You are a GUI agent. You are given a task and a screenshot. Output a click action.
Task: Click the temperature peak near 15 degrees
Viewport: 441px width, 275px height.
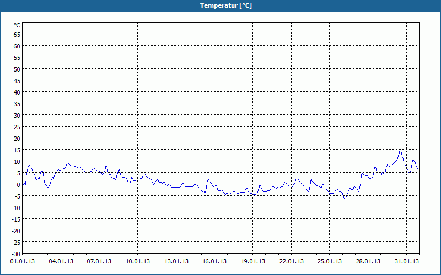point(400,148)
